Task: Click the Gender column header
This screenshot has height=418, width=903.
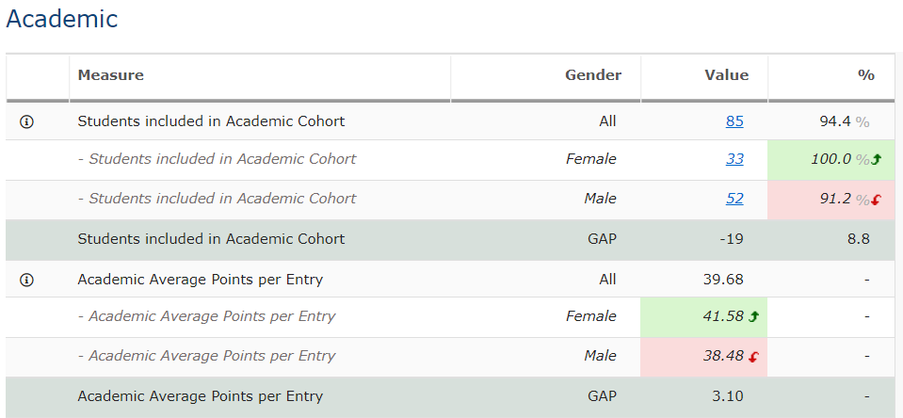Action: point(592,75)
